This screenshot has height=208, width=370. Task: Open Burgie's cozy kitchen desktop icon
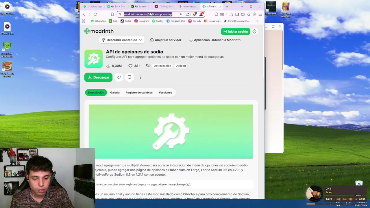click(7, 69)
